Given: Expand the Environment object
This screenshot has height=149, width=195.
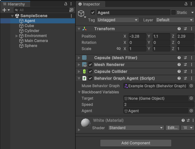Looking at the screenshot, I should point(17,36).
